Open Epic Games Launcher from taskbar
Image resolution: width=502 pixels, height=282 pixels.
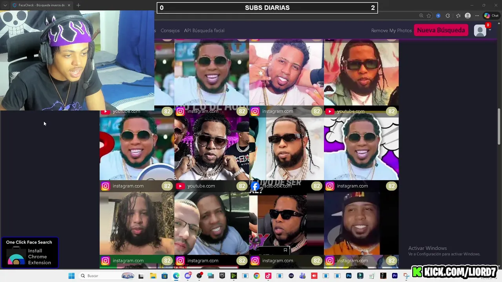click(x=222, y=276)
